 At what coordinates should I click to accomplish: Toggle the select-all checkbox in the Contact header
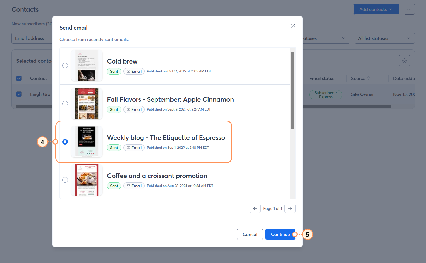pyautogui.click(x=19, y=78)
